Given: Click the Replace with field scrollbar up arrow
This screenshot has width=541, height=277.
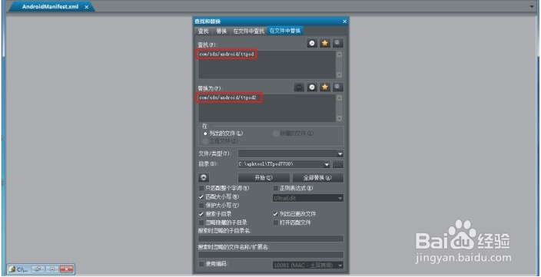Looking at the screenshot, I should tap(339, 98).
